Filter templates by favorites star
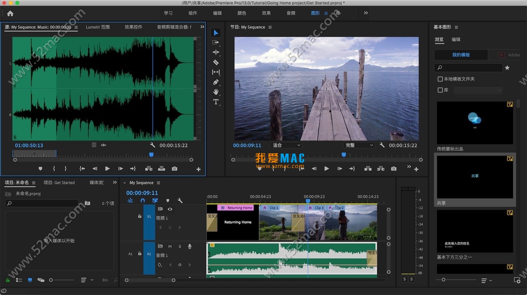The width and height of the screenshot is (527, 295). pos(507,68)
